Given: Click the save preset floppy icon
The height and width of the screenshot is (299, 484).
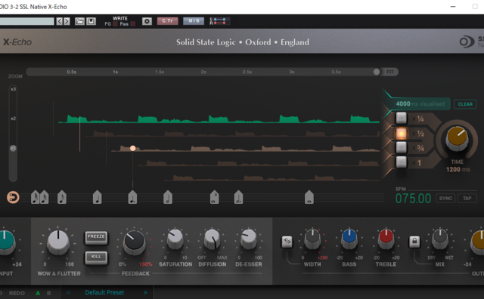Looking at the screenshot, I should pos(91,21).
